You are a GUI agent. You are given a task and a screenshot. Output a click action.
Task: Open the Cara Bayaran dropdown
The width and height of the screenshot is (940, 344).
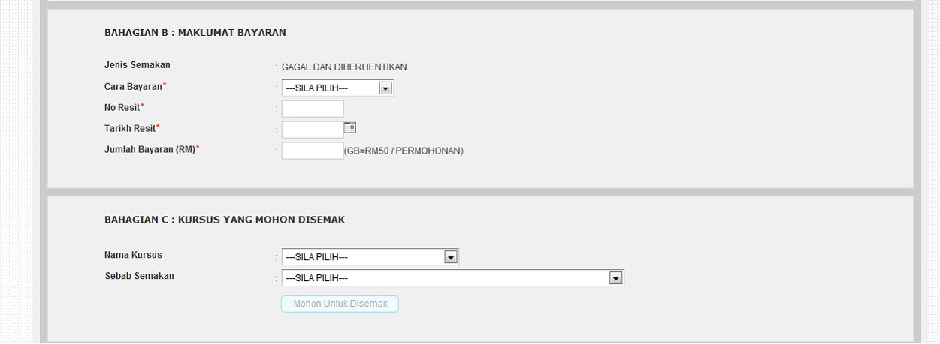337,88
